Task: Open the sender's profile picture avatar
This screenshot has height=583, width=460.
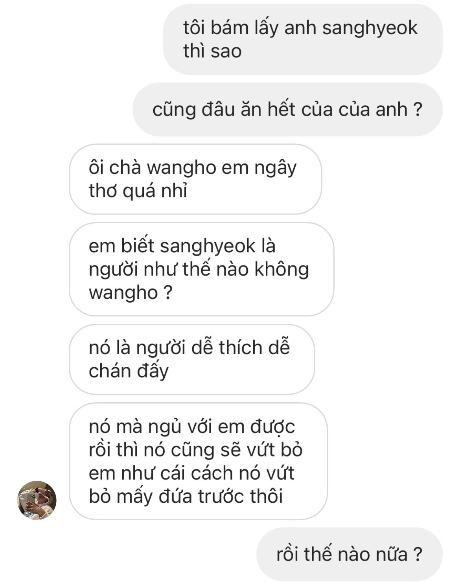Action: (x=37, y=500)
